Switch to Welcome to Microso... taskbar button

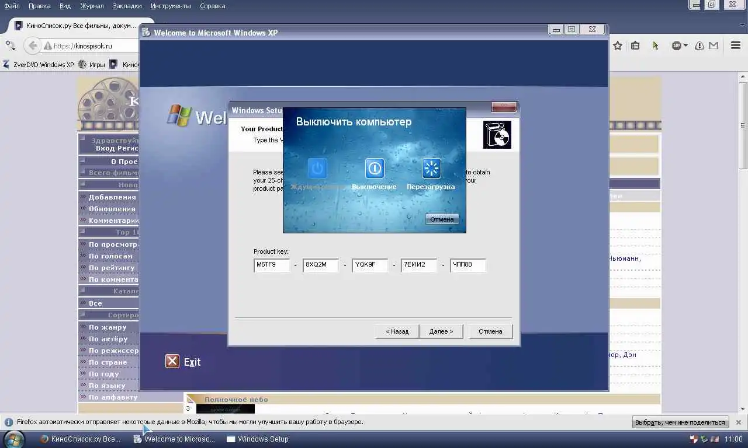[174, 439]
